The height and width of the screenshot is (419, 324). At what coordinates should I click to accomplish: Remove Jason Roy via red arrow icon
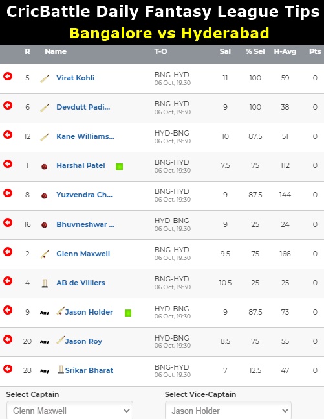(8, 339)
